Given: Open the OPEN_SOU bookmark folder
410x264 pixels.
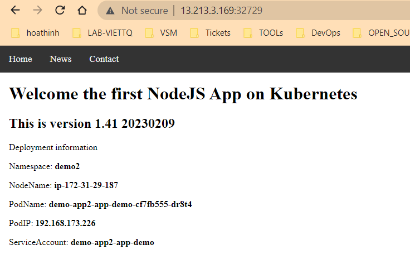Looking at the screenshot, I should [x=381, y=33].
